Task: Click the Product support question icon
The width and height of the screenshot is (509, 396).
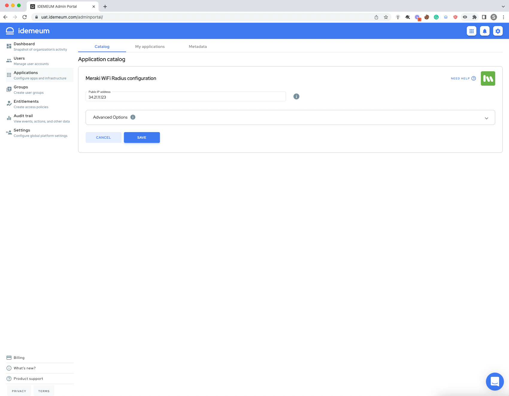Action: [9, 379]
